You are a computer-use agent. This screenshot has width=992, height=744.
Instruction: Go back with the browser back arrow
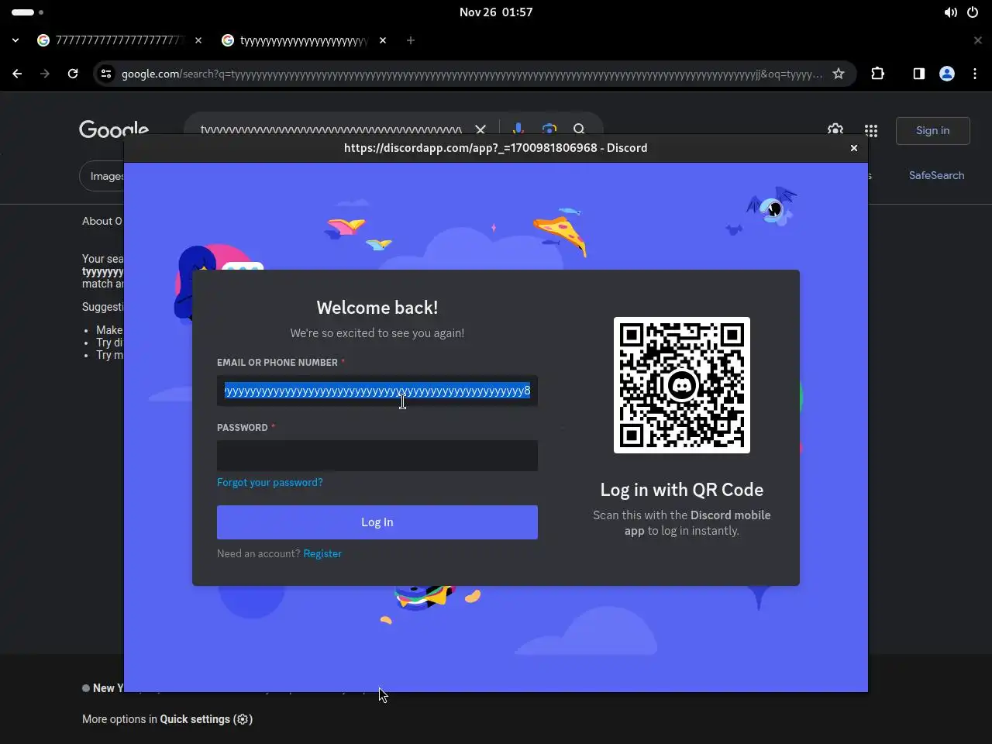tap(17, 74)
